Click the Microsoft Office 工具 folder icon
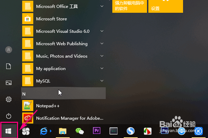The width and height of the screenshot is (208, 138). [x=28, y=6]
